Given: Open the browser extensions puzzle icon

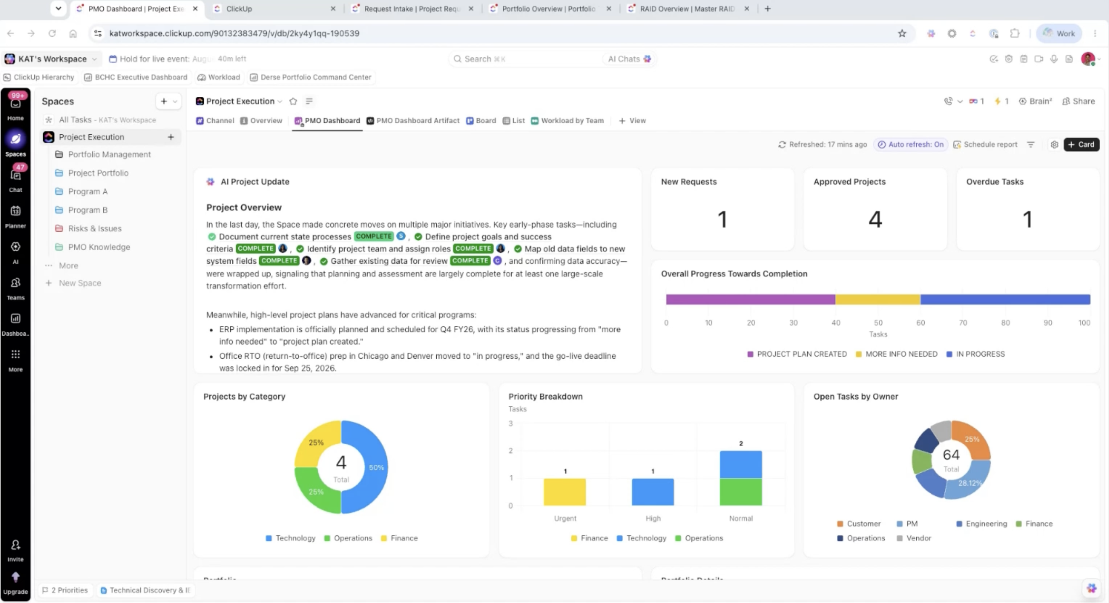Looking at the screenshot, I should (1014, 33).
